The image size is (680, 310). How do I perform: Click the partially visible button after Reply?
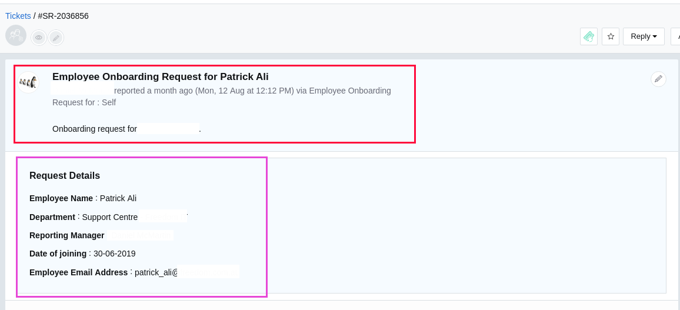pos(675,36)
